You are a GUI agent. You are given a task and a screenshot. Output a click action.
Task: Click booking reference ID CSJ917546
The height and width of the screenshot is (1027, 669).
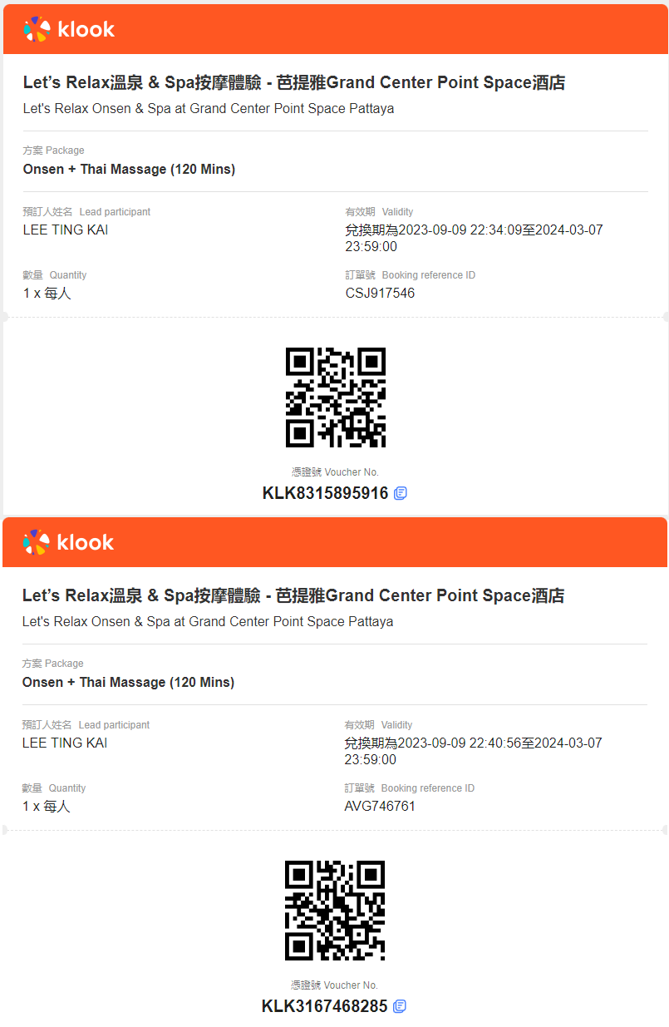click(380, 293)
